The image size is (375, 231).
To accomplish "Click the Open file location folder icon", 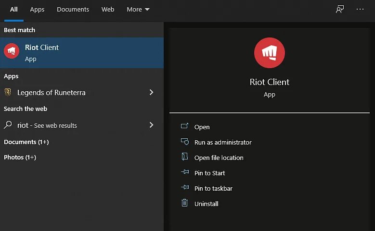I will pos(184,157).
